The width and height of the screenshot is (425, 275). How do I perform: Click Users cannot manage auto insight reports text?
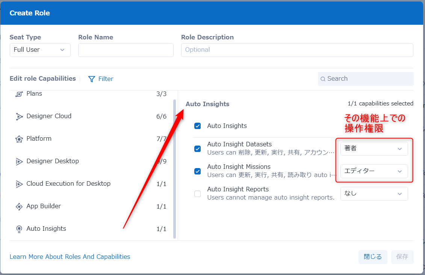pyautogui.click(x=271, y=198)
